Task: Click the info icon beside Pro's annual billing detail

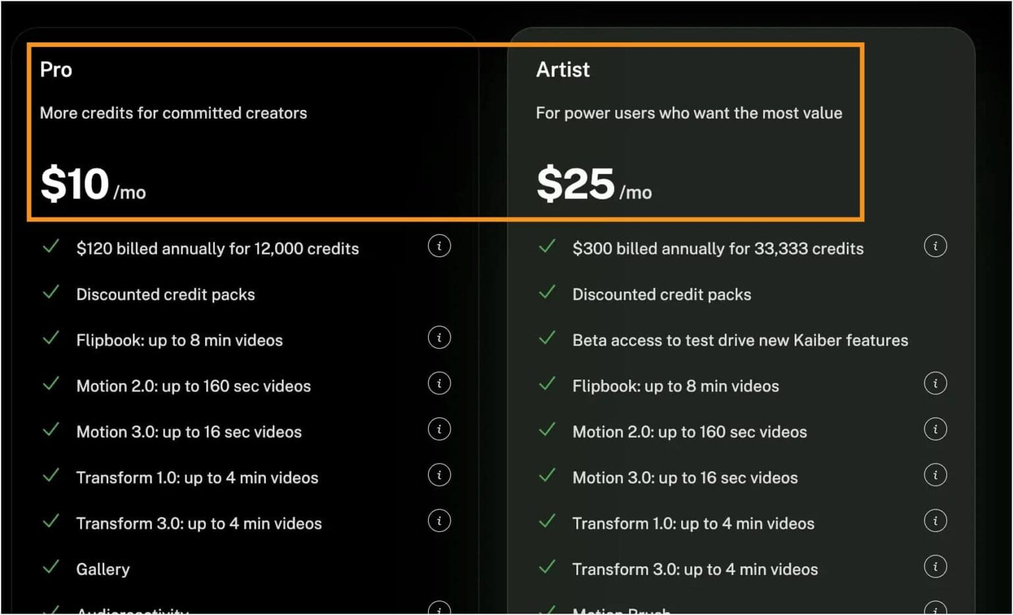Action: [x=439, y=246]
